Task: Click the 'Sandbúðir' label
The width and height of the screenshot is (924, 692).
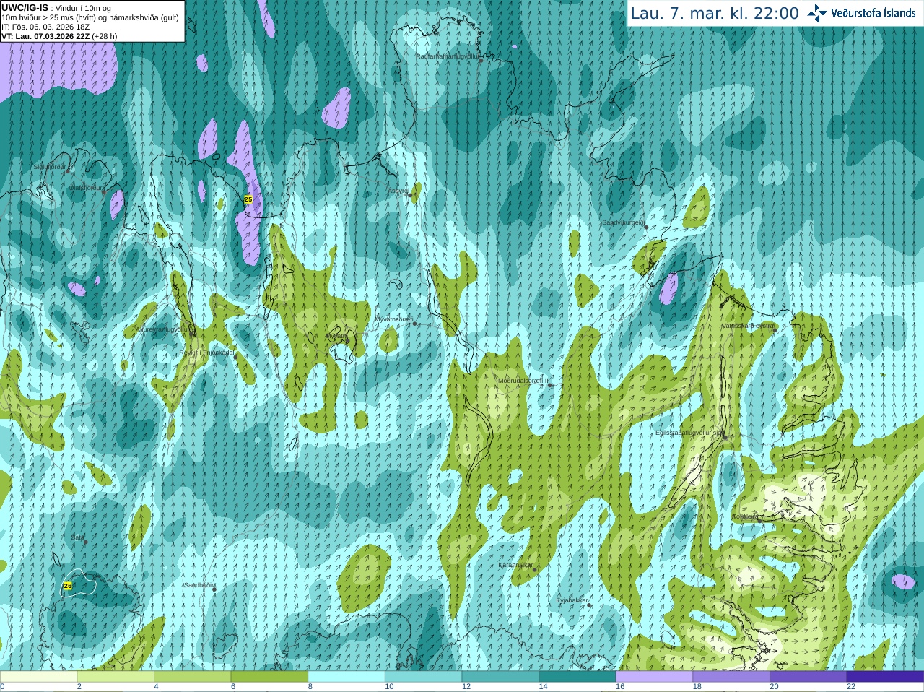Action: pos(199,585)
